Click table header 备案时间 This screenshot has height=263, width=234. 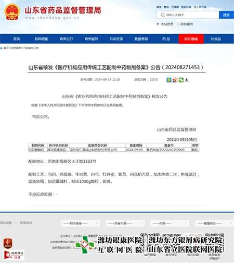click(x=136, y=146)
